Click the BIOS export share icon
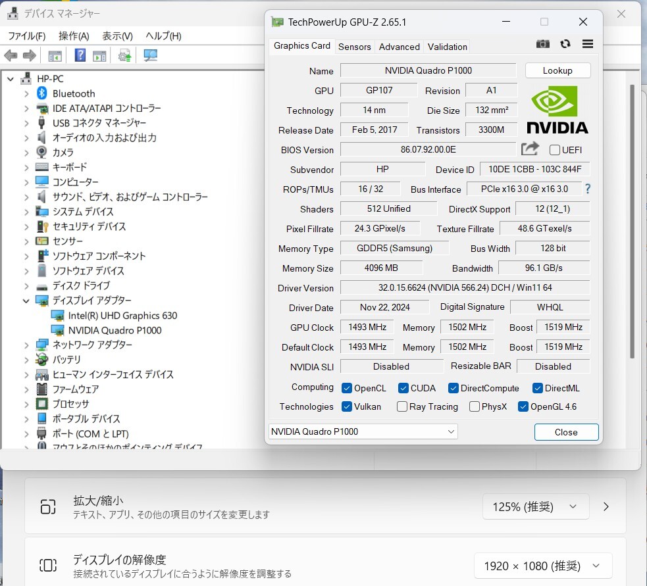Screen dimensions: 647x586 tap(530, 149)
